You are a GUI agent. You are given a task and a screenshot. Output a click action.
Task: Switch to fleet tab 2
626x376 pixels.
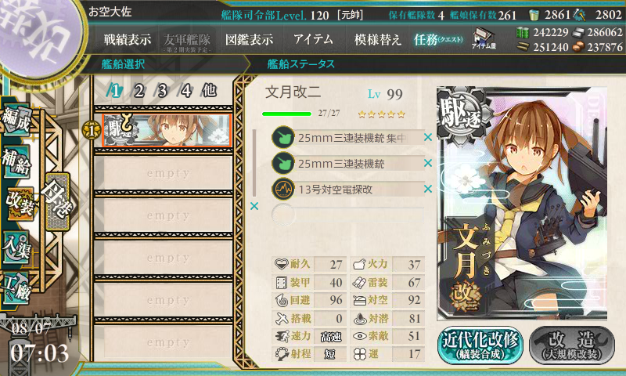(x=139, y=91)
